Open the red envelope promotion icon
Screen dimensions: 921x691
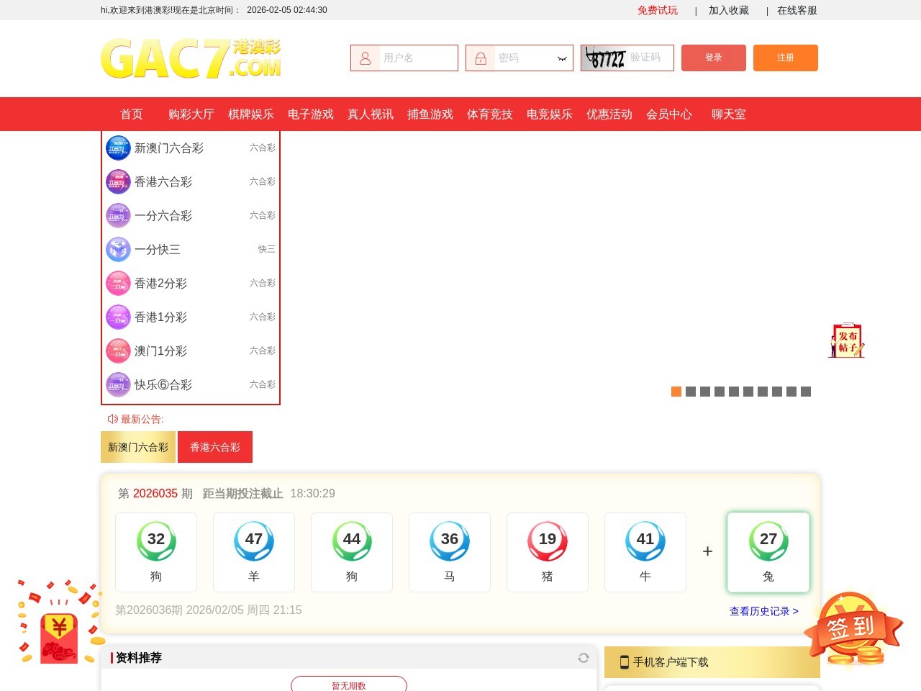[60, 623]
